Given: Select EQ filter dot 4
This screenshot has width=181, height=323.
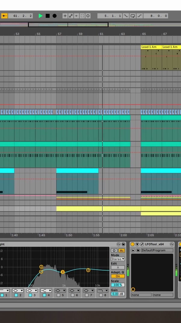Looking at the screenshot, I should pos(88,270).
